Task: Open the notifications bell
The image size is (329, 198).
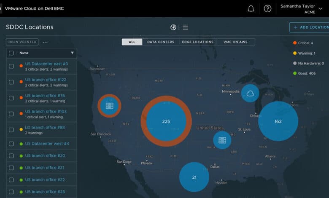Action: click(x=251, y=8)
